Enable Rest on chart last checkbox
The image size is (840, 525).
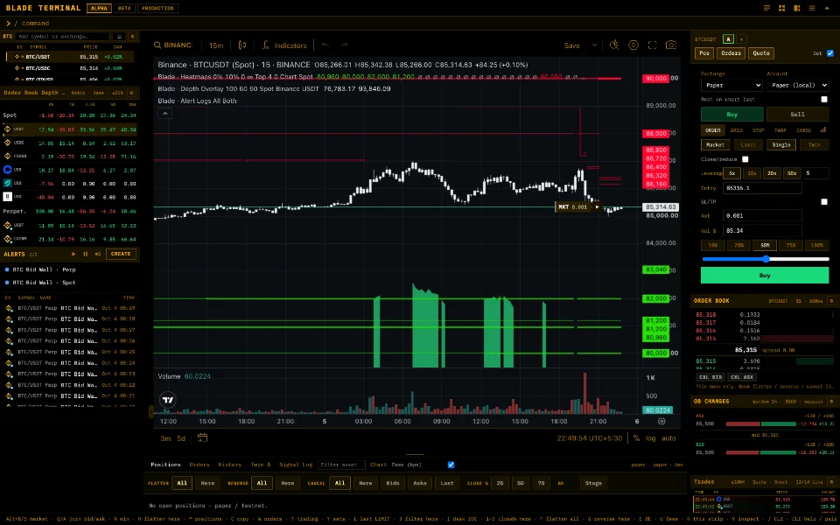(824, 99)
